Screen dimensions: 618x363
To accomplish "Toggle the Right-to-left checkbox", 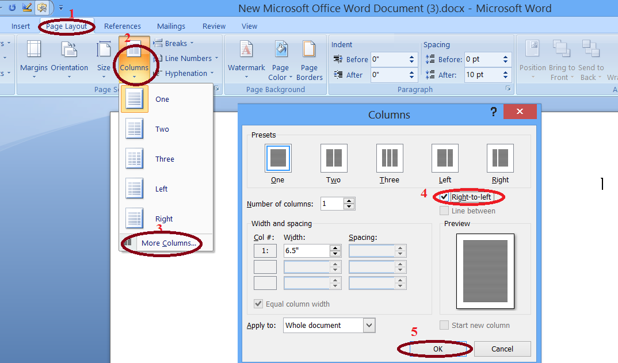I will [x=444, y=197].
